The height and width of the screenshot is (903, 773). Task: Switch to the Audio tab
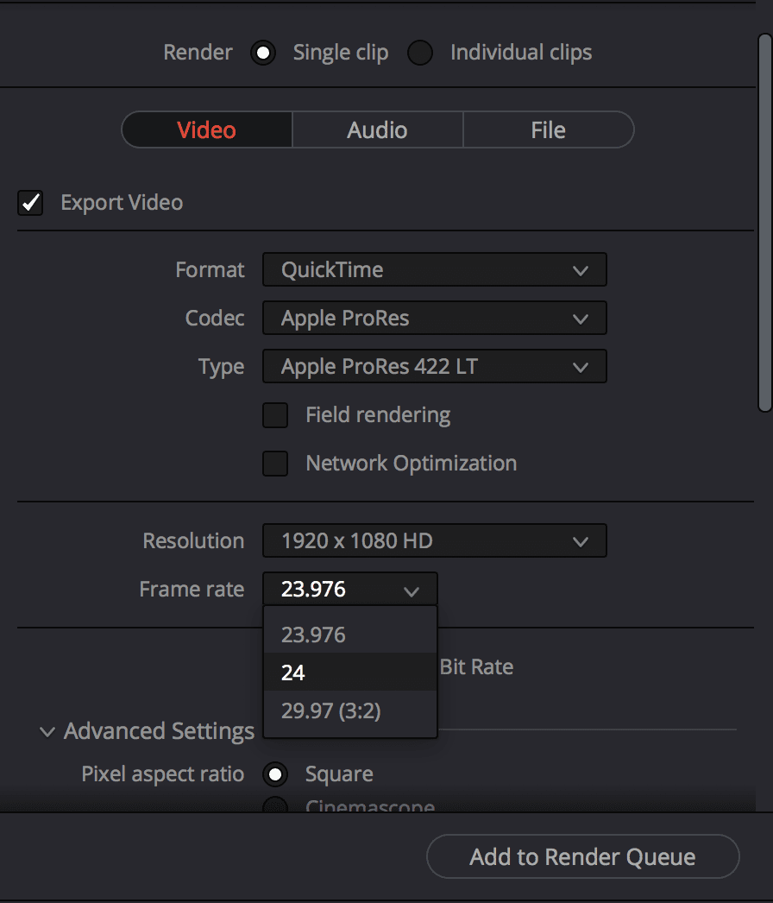pos(377,130)
